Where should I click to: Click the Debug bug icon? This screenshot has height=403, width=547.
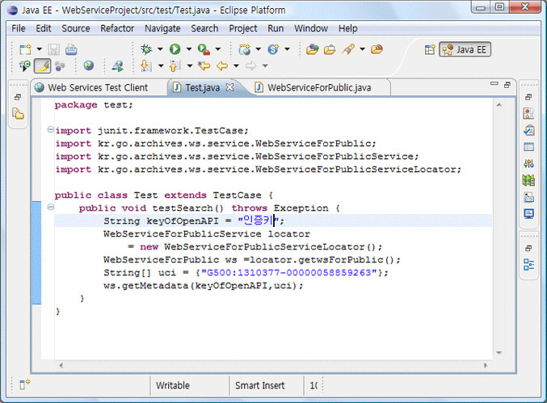[146, 49]
